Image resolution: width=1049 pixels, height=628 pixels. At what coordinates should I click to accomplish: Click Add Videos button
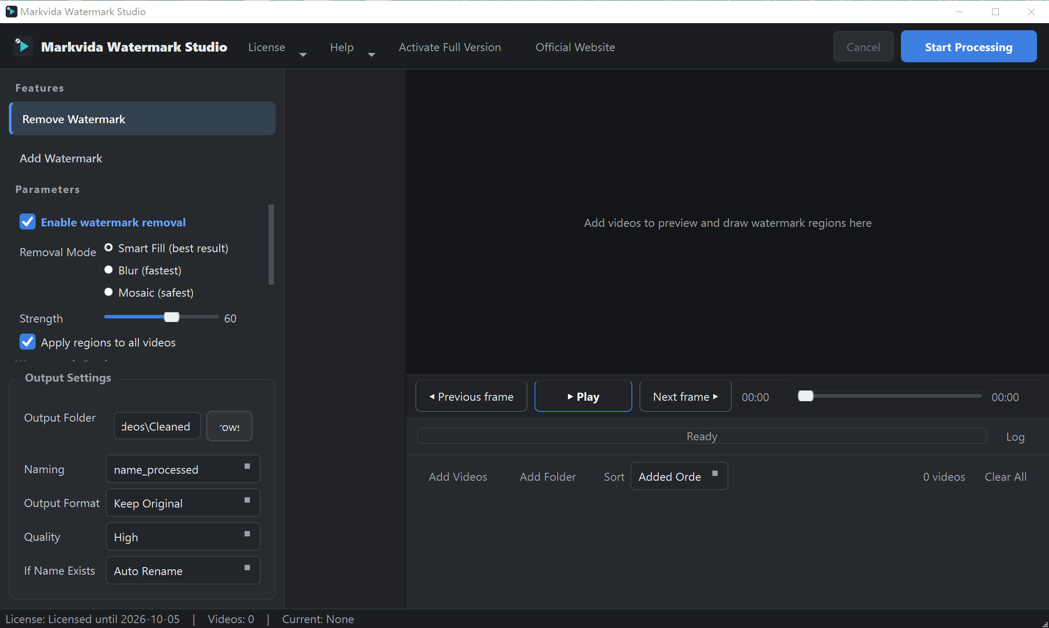click(458, 476)
